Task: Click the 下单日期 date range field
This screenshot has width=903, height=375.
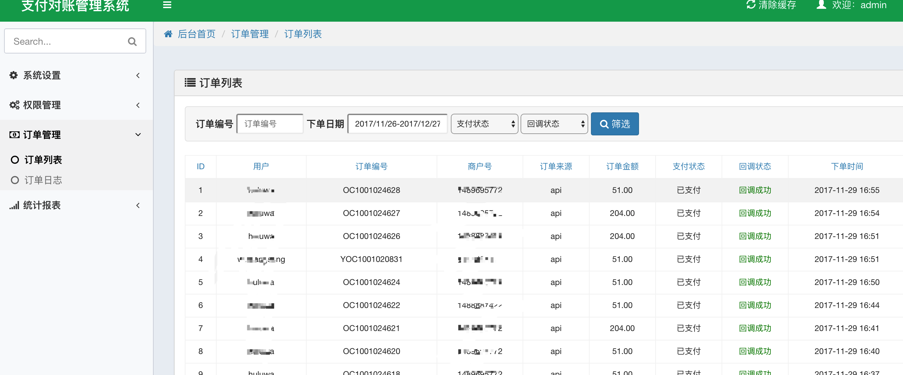Action: click(x=397, y=124)
